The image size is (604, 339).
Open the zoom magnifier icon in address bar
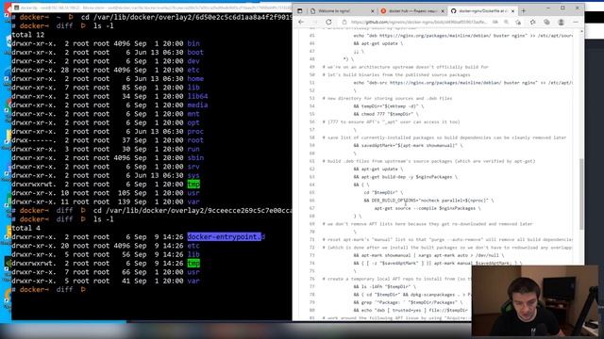click(x=506, y=23)
